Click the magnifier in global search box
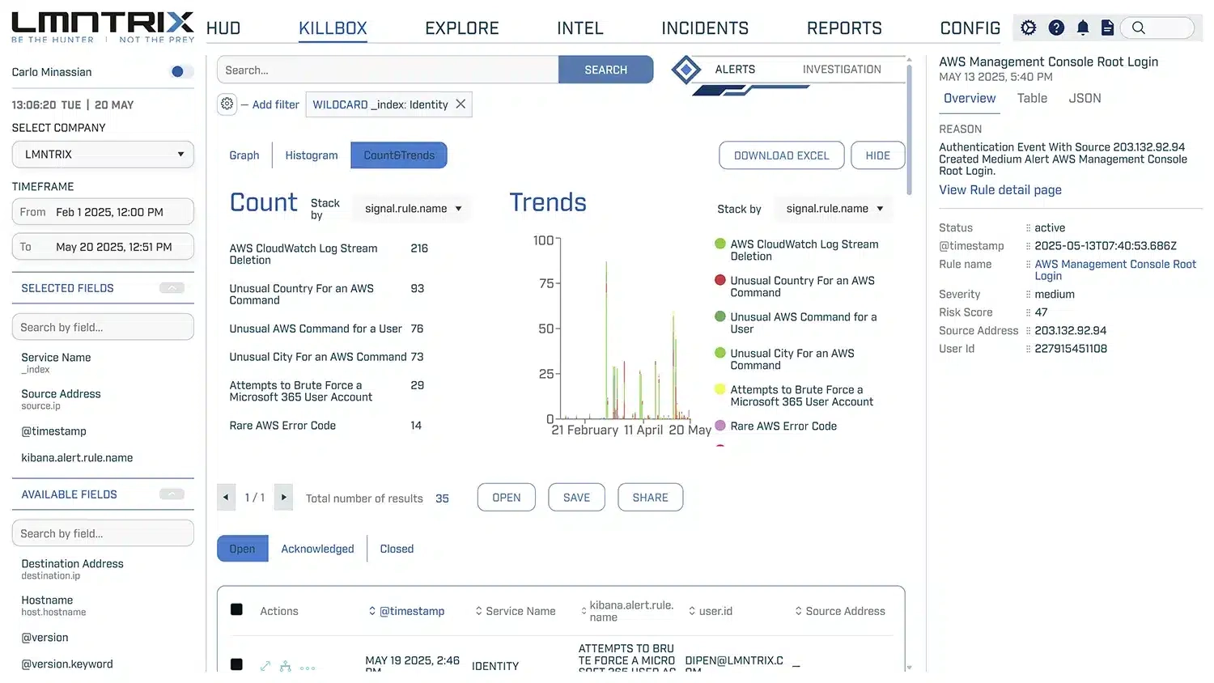This screenshot has width=1214, height=683. click(x=1138, y=28)
